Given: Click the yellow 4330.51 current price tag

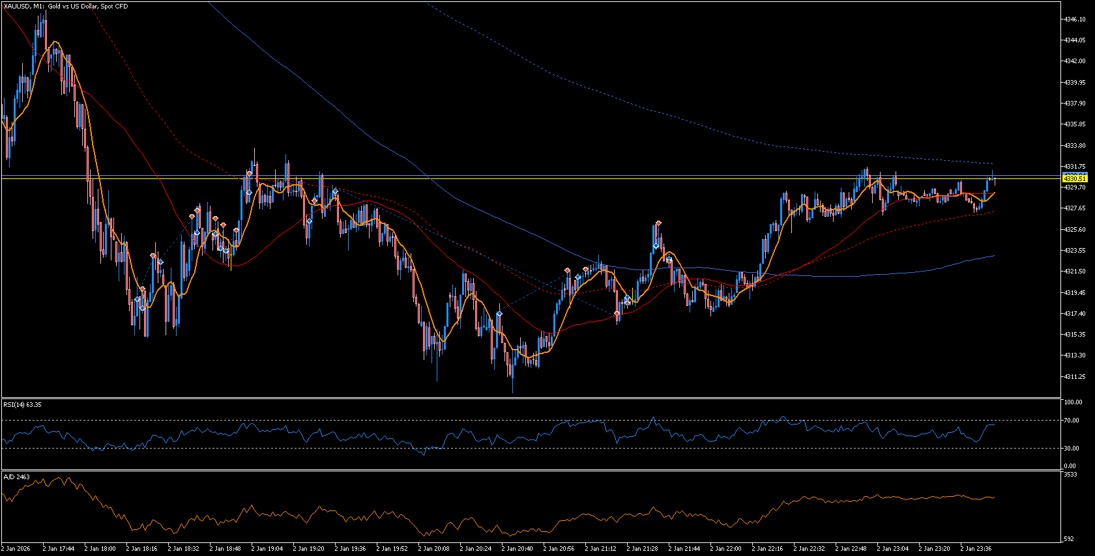Looking at the screenshot, I should tap(1074, 178).
